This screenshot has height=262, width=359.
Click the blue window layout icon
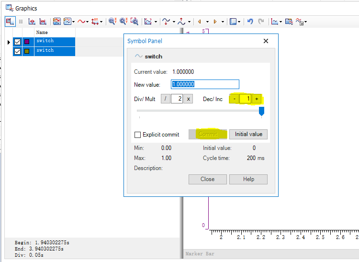[x=233, y=22]
